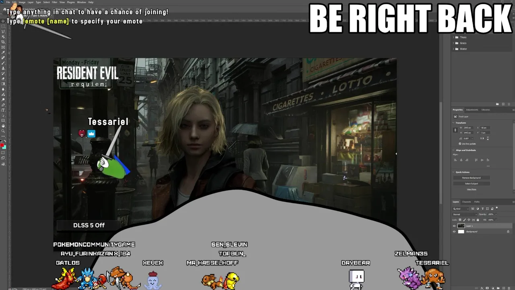The height and width of the screenshot is (290, 515).
Task: Click the quick mask mode icon
Action: point(3,152)
